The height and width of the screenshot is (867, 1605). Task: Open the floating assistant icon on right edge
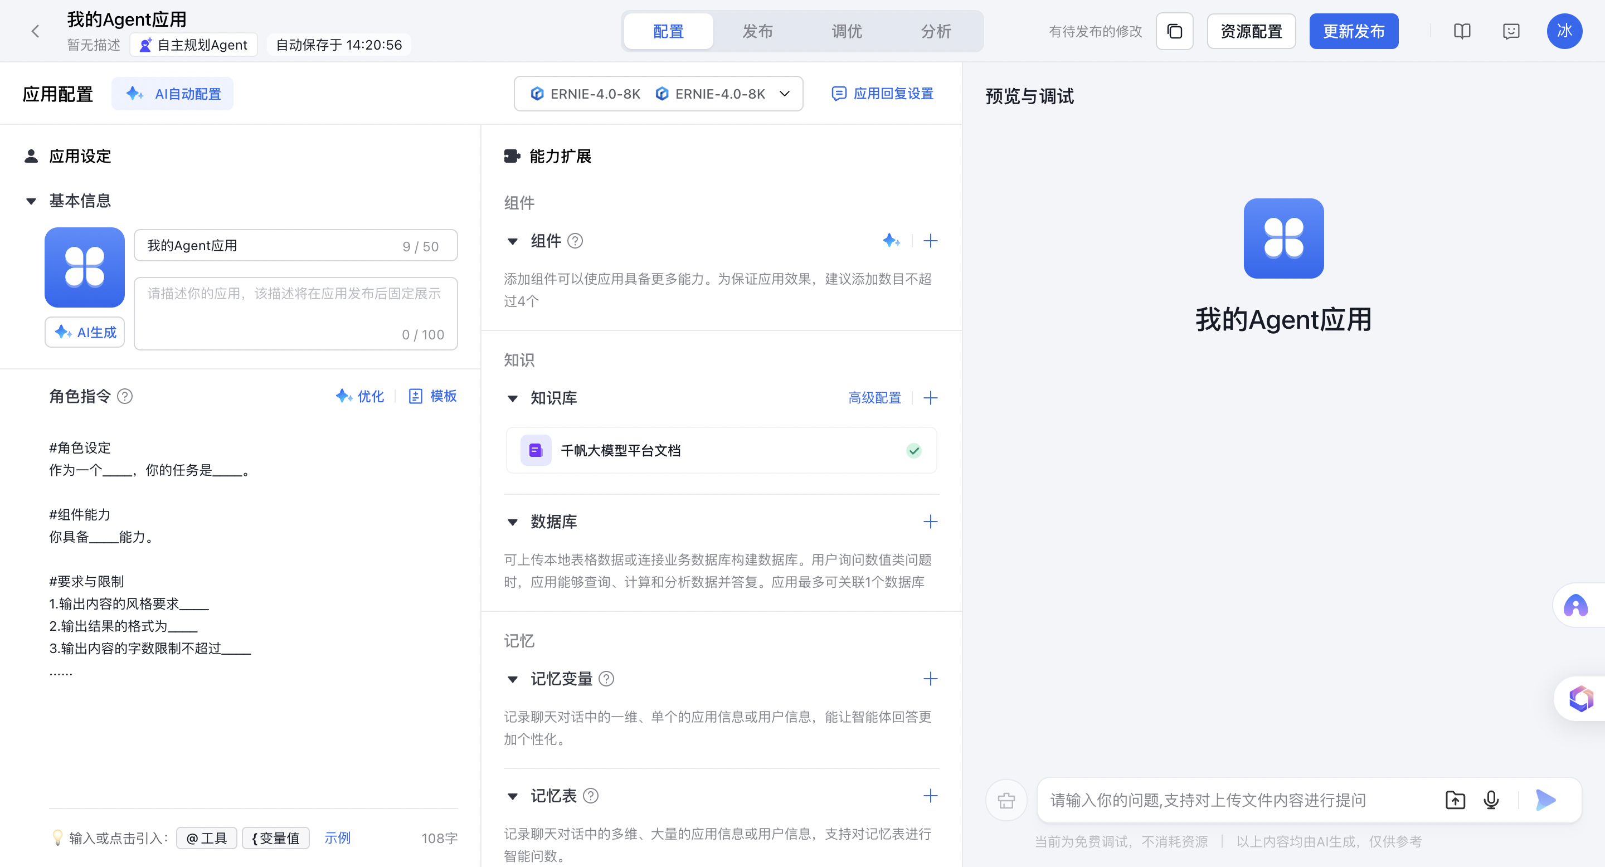(1577, 606)
